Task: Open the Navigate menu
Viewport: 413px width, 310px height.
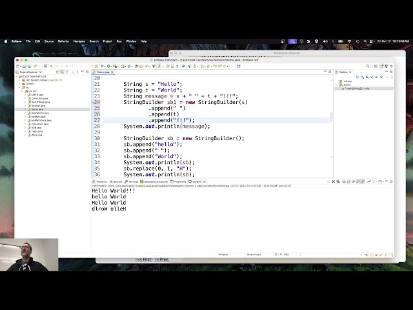Action: coord(79,41)
